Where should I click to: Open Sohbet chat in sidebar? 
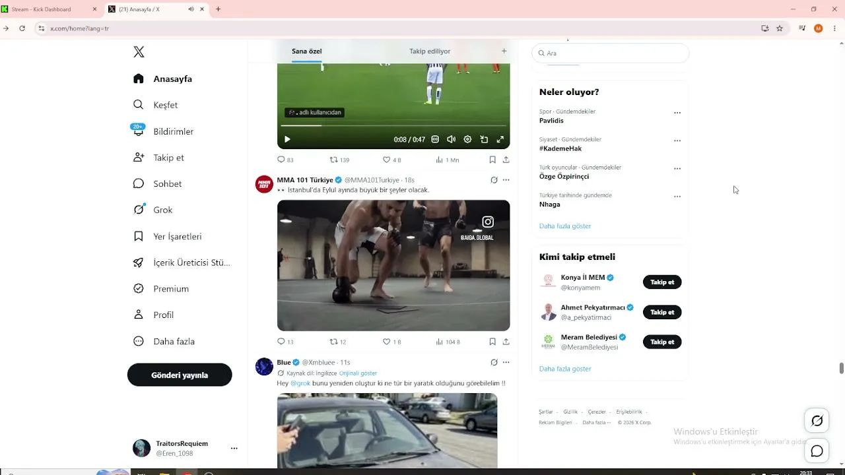pos(157,183)
